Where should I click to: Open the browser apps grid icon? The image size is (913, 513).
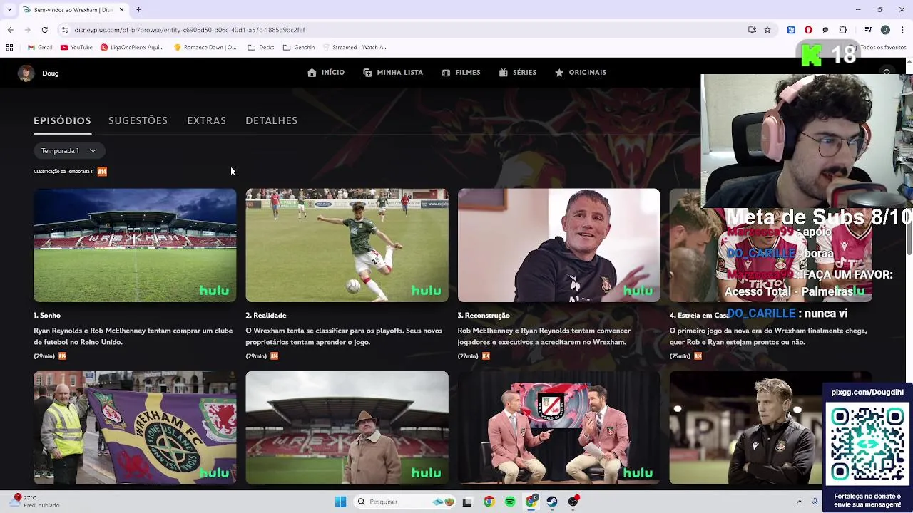pyautogui.click(x=9, y=48)
